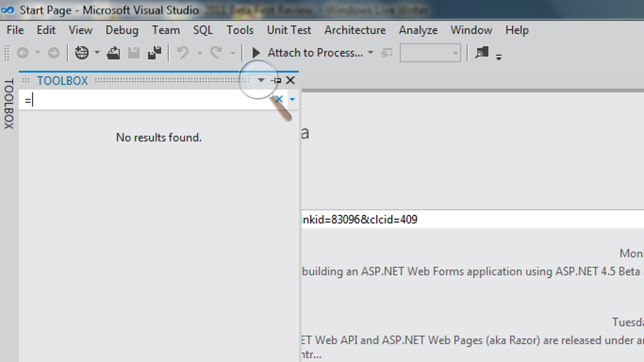Click the linkid=83096&clcid=409 URL field
The image size is (644, 362).
click(473, 219)
